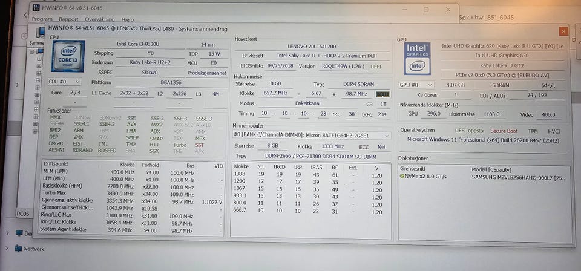Click the SR3W0 SSPEC value
Screen dimensions: 581x271
pos(150,73)
